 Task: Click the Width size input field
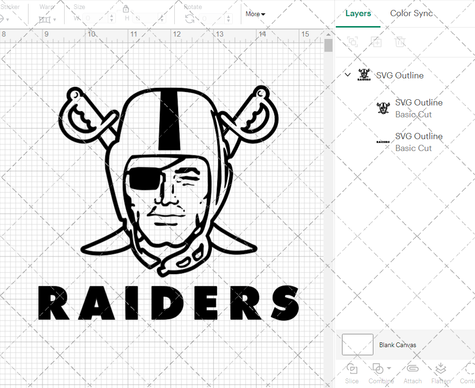[95, 19]
